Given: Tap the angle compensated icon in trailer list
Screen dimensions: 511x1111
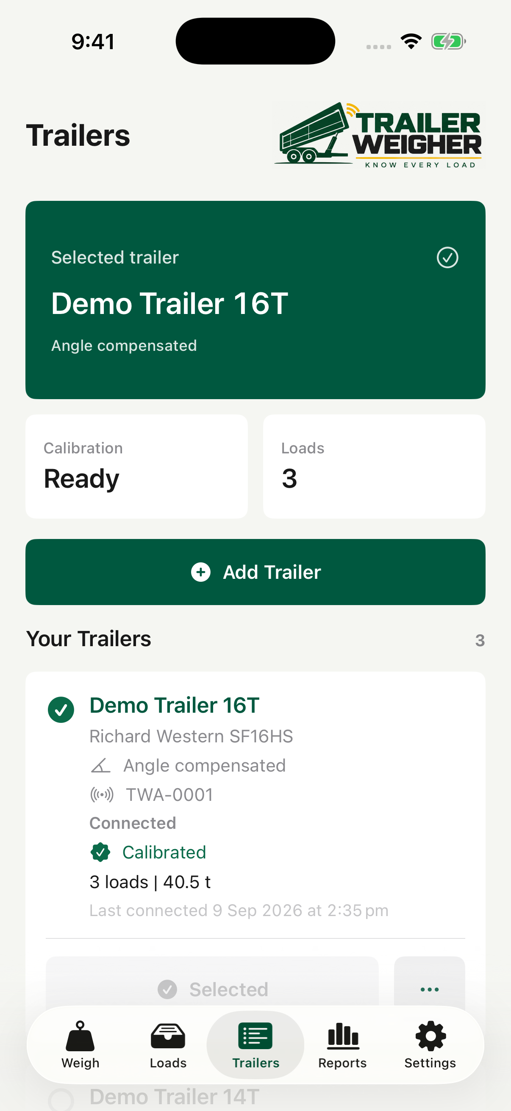Looking at the screenshot, I should 100,766.
